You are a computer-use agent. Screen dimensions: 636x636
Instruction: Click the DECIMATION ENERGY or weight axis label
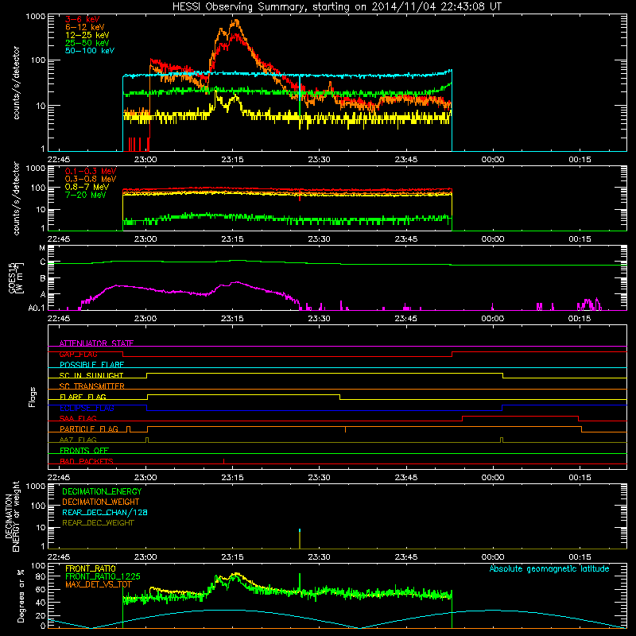click(12, 516)
